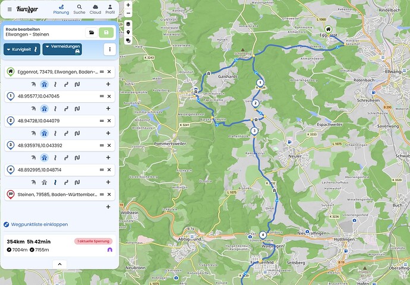Click reorder handle of waypoint 48.892995,10.048714
Viewport: 410px width, 285px height.
pos(102,170)
